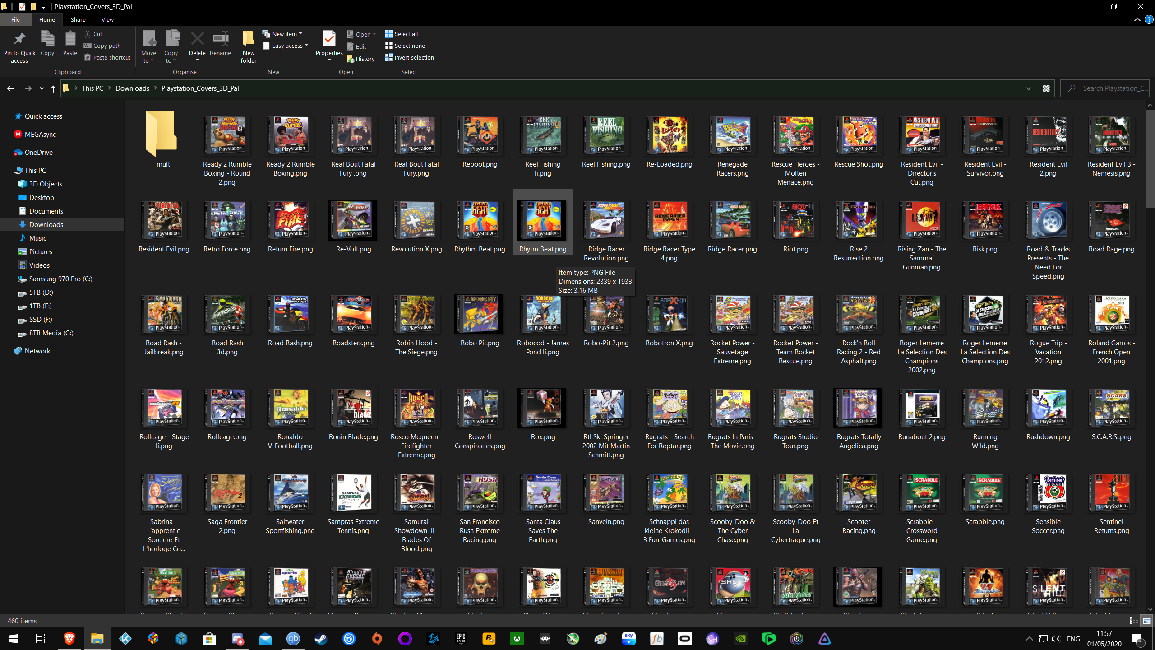Click the taskbar clock showing 11:57
Screen dimensions: 1155x650
pos(1104,639)
